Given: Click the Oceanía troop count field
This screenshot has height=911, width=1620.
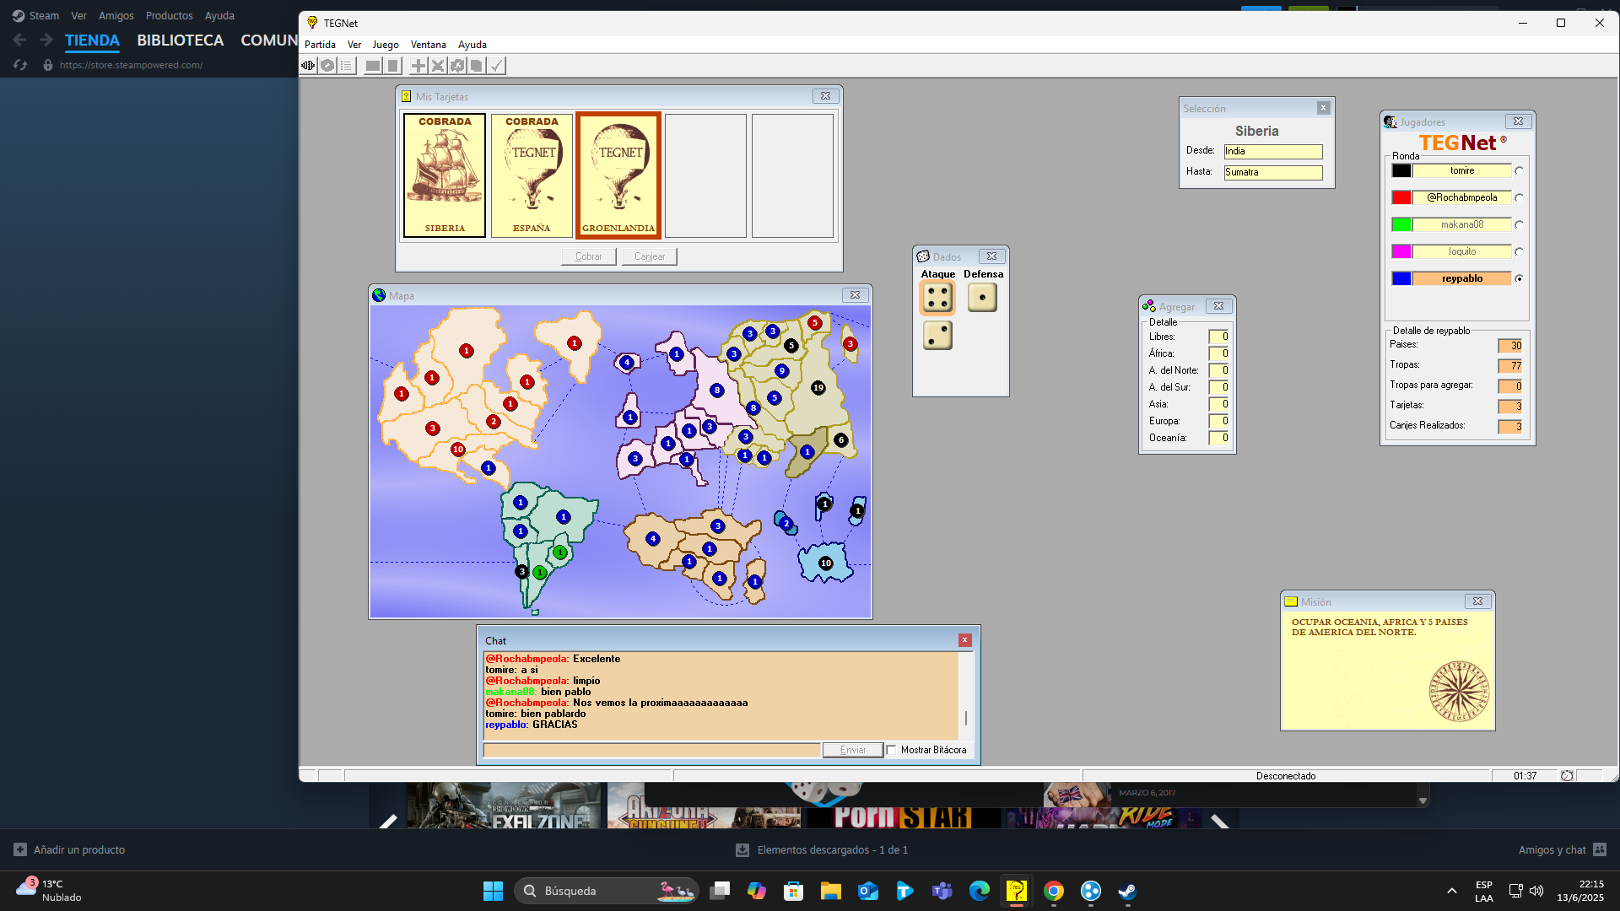Looking at the screenshot, I should (x=1218, y=438).
